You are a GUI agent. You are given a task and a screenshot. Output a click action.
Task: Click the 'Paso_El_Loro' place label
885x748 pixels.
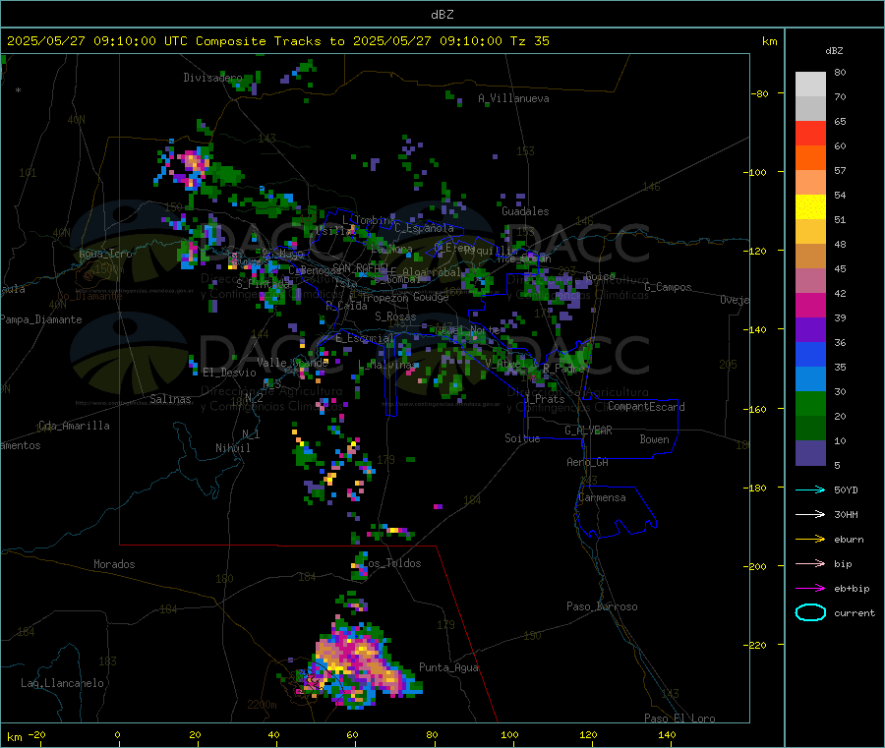tap(679, 719)
